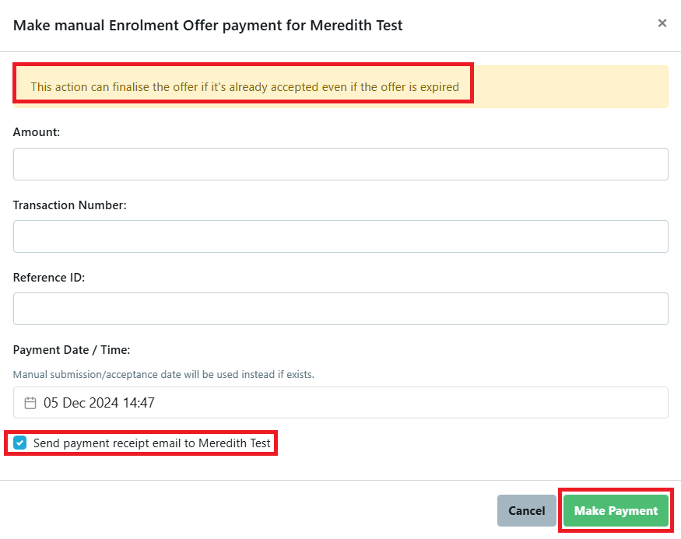Click the Reference ID input field
This screenshot has width=681, height=539.
340,308
